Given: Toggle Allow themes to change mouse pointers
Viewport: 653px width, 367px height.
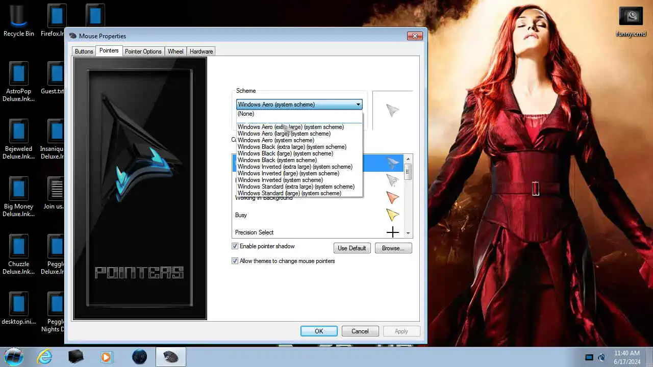Looking at the screenshot, I should (x=235, y=261).
